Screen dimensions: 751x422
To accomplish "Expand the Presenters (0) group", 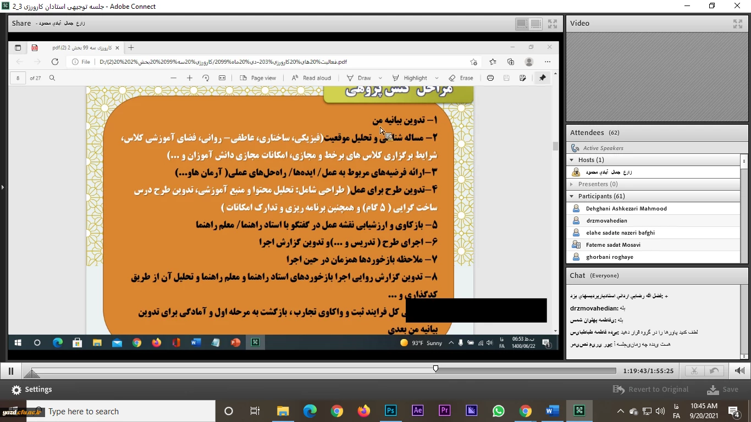I will pos(572,184).
